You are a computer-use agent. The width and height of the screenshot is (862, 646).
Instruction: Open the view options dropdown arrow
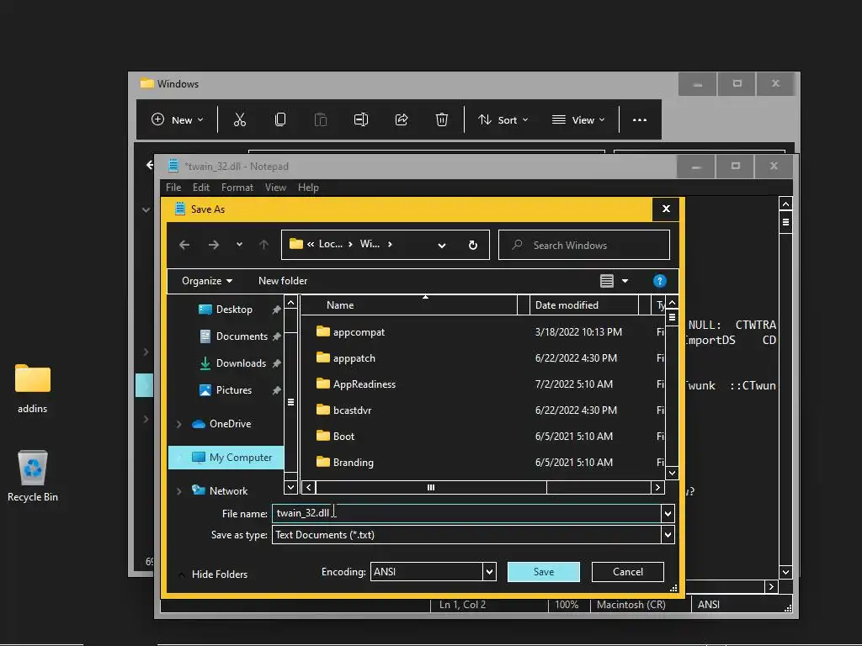pyautogui.click(x=625, y=281)
